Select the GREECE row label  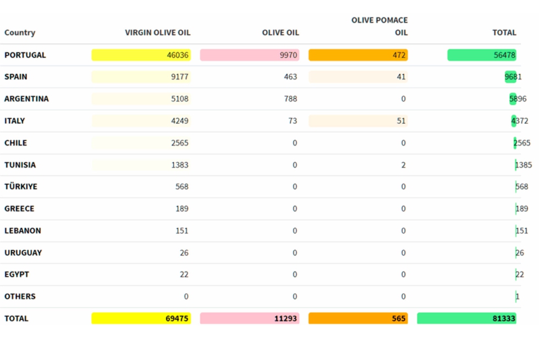19,208
